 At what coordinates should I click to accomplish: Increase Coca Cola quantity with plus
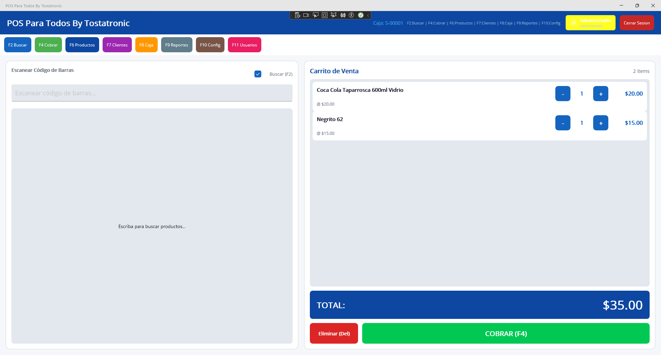pyautogui.click(x=601, y=94)
